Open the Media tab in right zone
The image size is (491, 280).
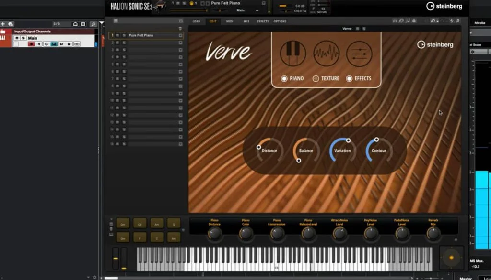(x=479, y=23)
